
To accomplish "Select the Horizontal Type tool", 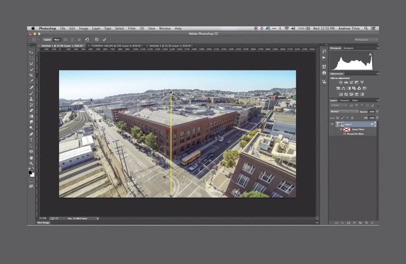I will [x=31, y=140].
